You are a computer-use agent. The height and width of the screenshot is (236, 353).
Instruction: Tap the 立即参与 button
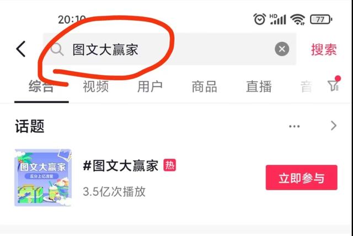click(x=302, y=177)
